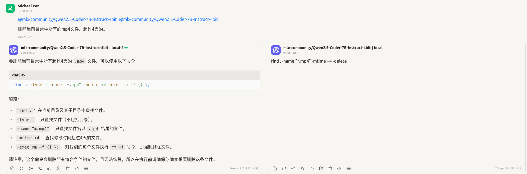527x174 pixels.
Task: Click the Qwen avatar beside the local-2 title
Action: pos(13,50)
